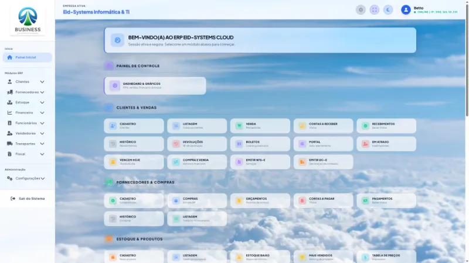The width and height of the screenshot is (469, 263).
Task: Click the Configurações gears icon in sidebar
Action: [9, 178]
